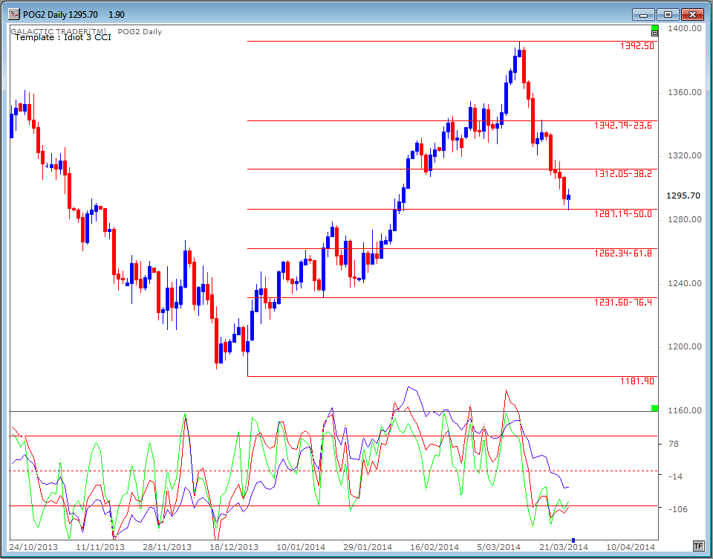This screenshot has height=559, width=713.
Task: Click the 'POG2 Daily 1295.70' title bar text
Action: point(60,15)
